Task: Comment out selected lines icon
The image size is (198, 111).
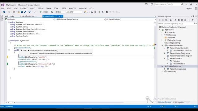Action: click(x=99, y=12)
